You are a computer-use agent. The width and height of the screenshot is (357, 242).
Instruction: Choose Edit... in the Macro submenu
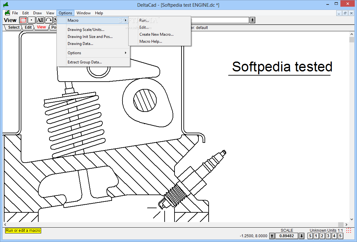tap(160, 27)
